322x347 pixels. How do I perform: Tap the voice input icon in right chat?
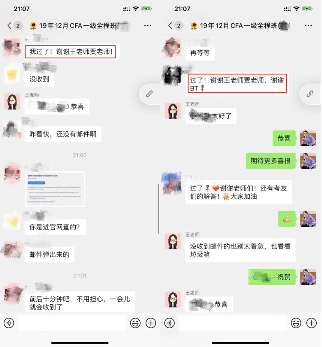point(169,323)
